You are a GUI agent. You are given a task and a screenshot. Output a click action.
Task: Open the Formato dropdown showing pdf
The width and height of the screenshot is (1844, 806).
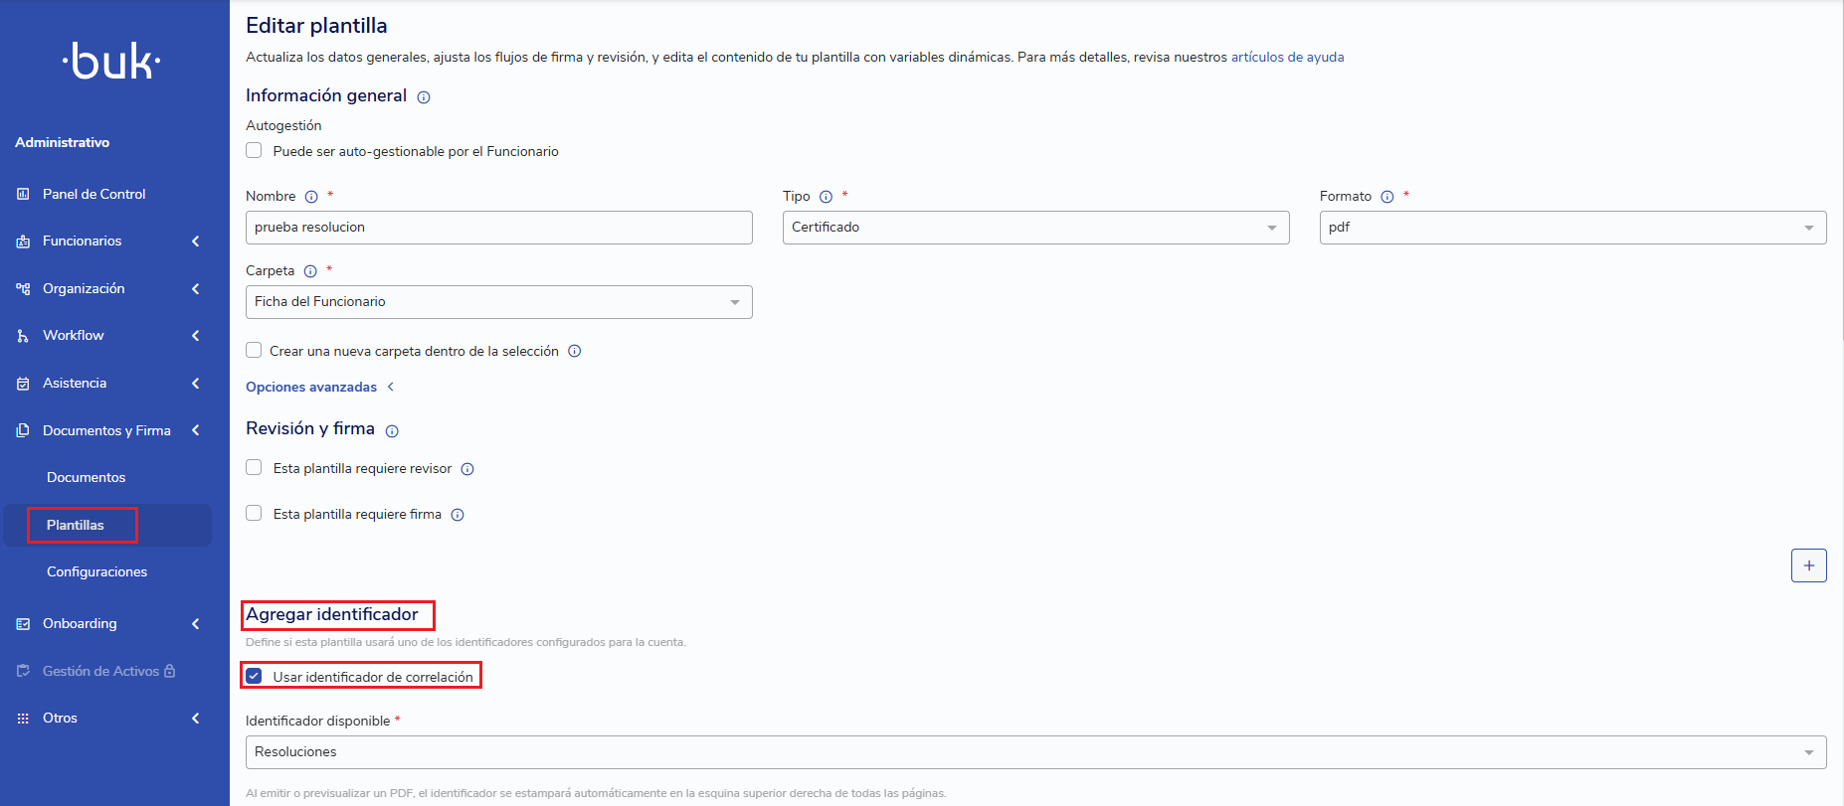pos(1572,228)
